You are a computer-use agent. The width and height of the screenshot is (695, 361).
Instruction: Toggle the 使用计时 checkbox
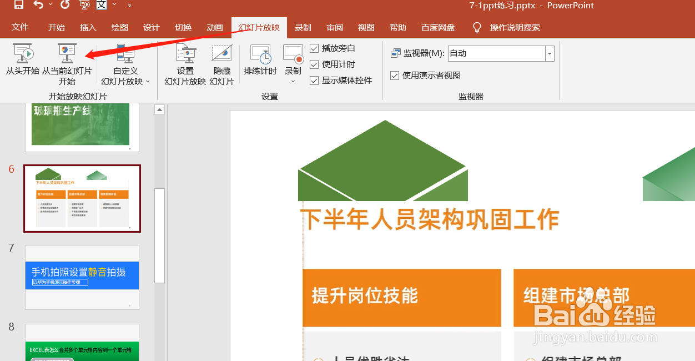315,64
